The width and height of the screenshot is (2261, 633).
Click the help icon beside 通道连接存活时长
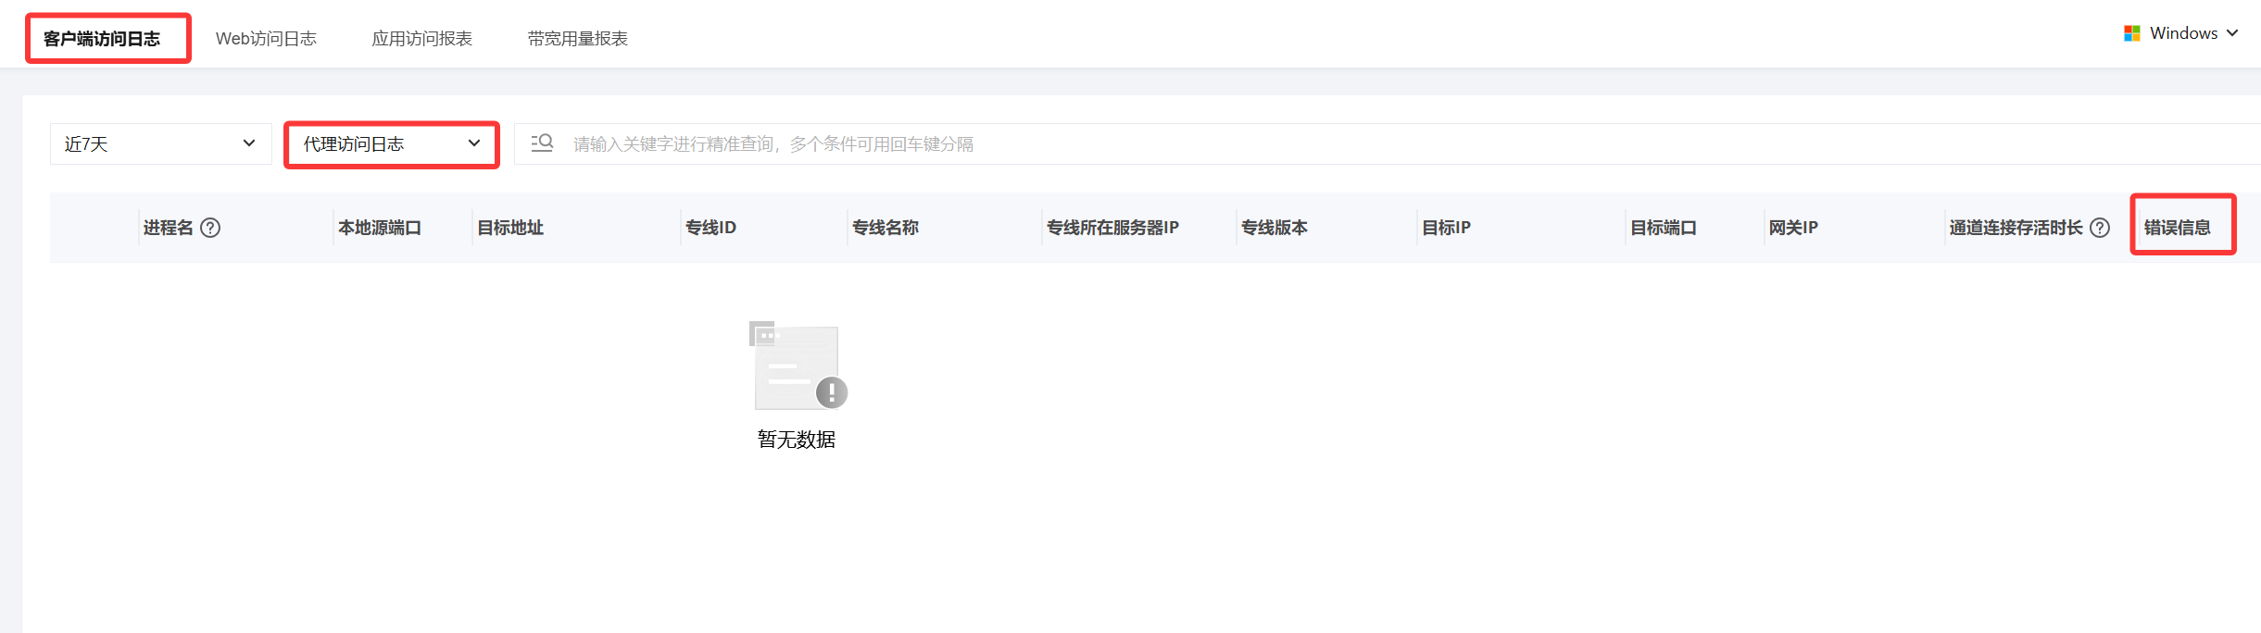[x=2100, y=228]
